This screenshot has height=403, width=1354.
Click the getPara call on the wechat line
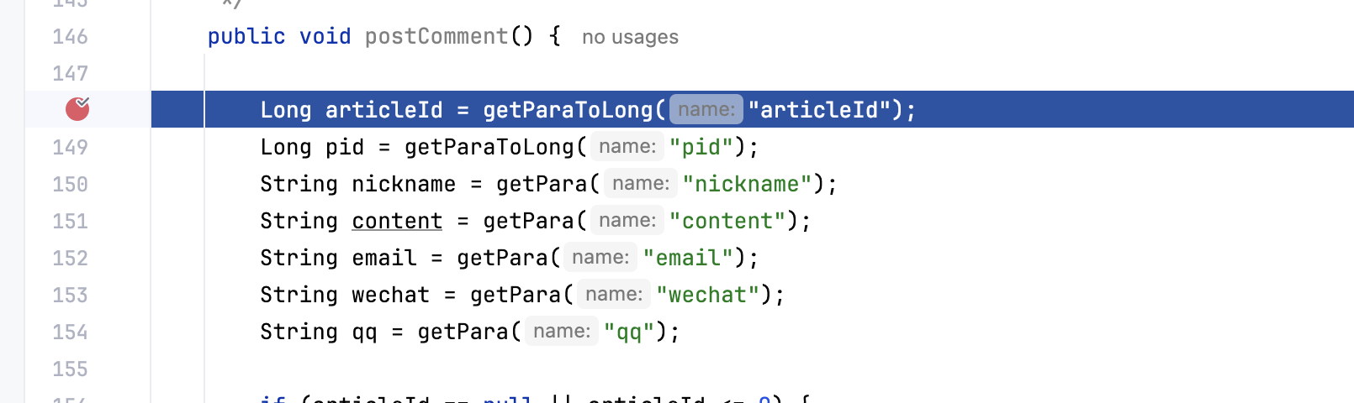click(516, 295)
